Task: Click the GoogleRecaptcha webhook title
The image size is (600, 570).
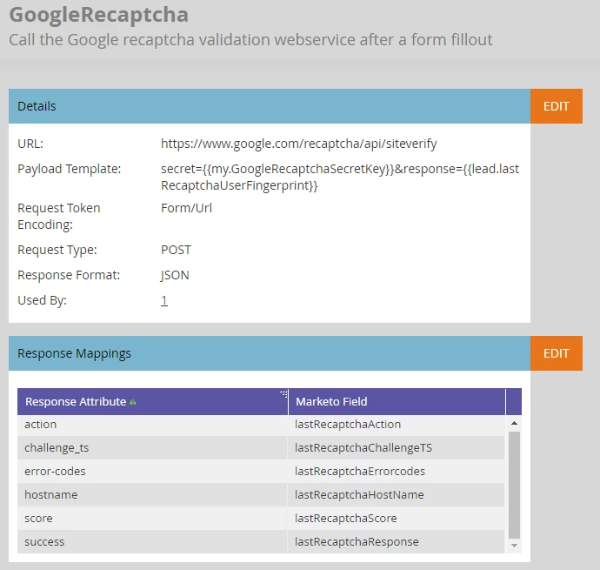Action: 99,15
